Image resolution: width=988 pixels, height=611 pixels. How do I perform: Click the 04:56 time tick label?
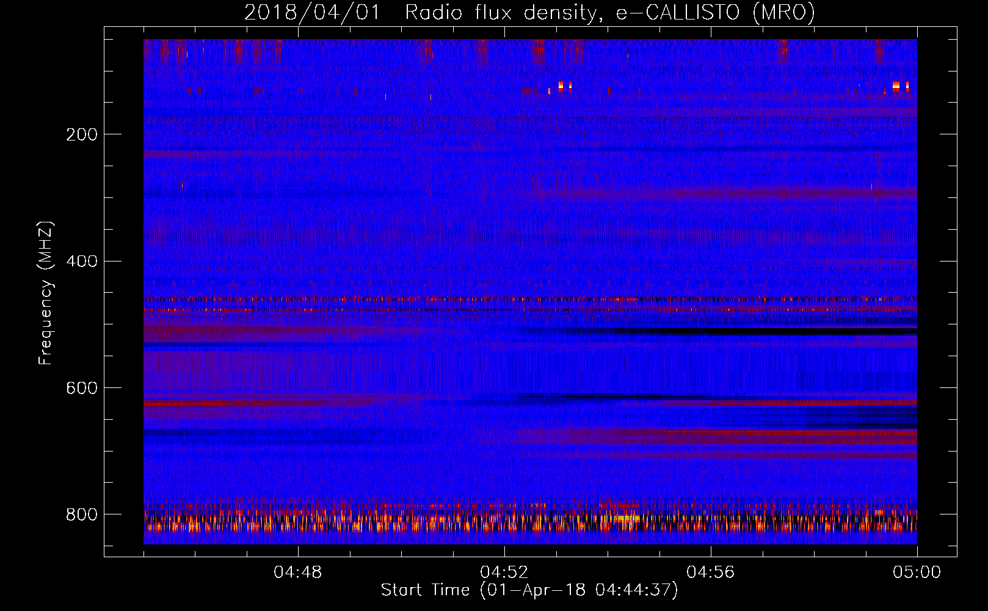(x=711, y=573)
